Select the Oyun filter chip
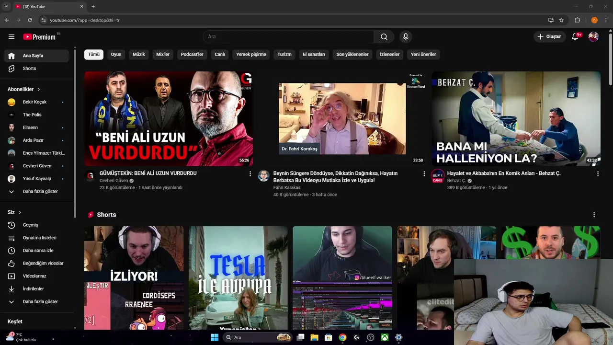 pos(116,55)
